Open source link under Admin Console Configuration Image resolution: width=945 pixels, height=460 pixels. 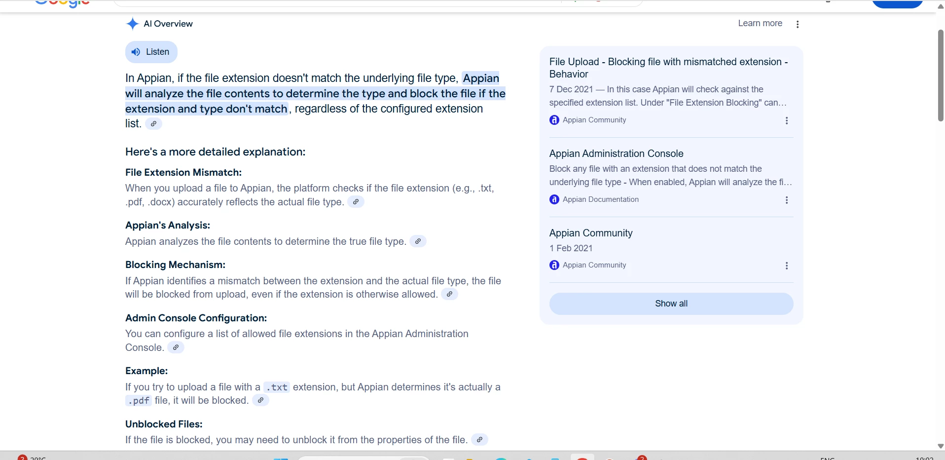(x=176, y=347)
